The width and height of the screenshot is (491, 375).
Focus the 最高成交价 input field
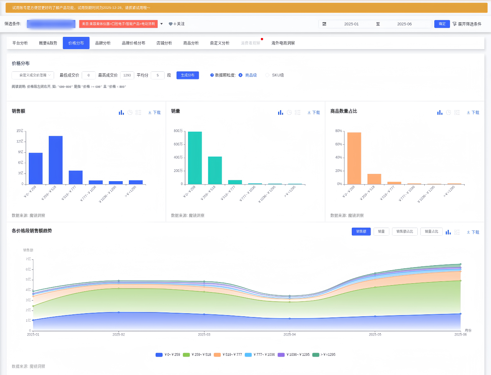127,75
